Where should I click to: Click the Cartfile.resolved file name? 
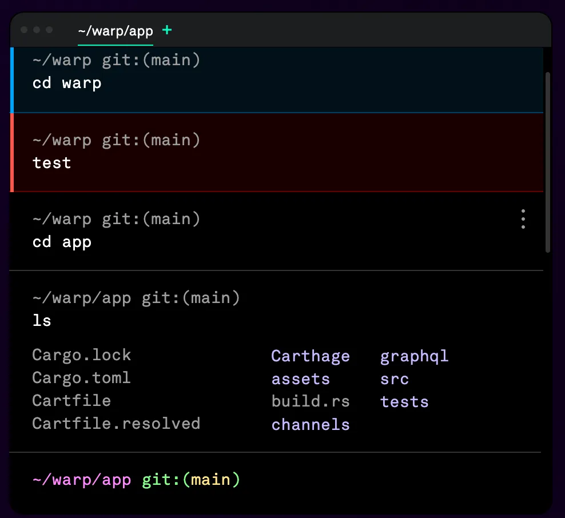tap(116, 423)
